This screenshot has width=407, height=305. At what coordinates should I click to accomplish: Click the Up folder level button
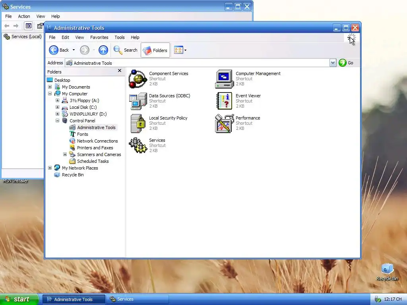coord(103,50)
